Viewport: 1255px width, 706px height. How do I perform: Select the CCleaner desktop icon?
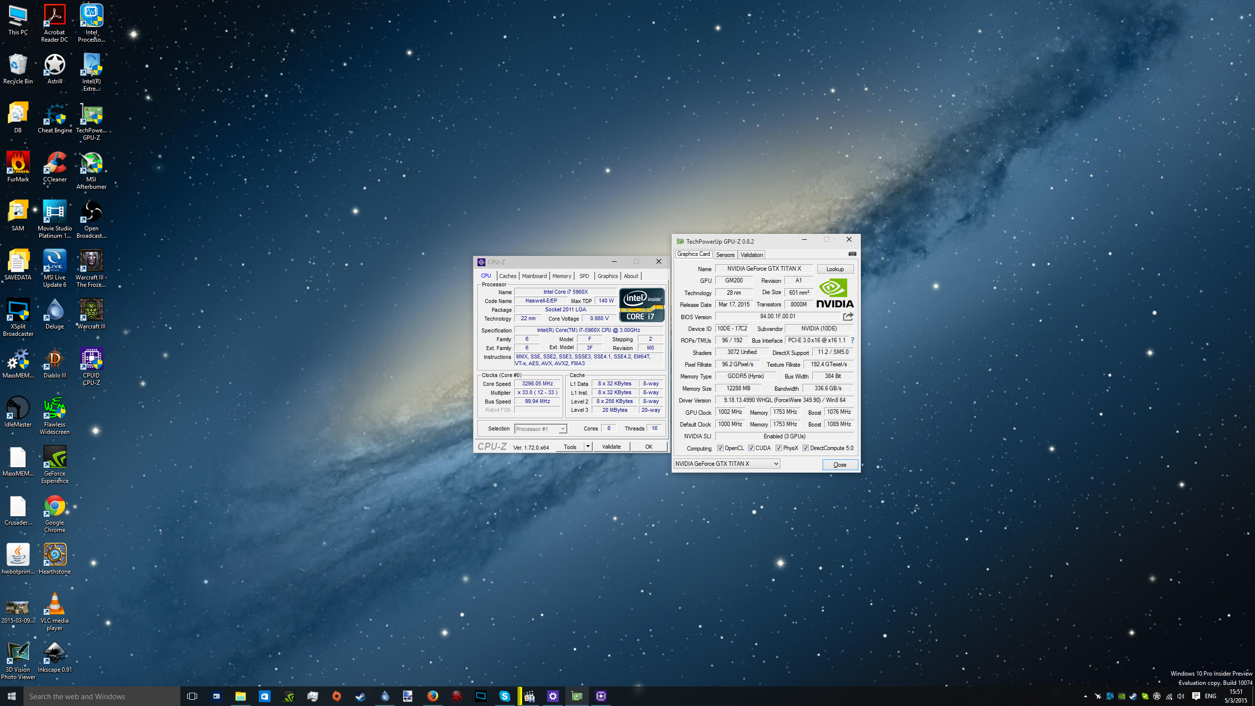coord(55,167)
